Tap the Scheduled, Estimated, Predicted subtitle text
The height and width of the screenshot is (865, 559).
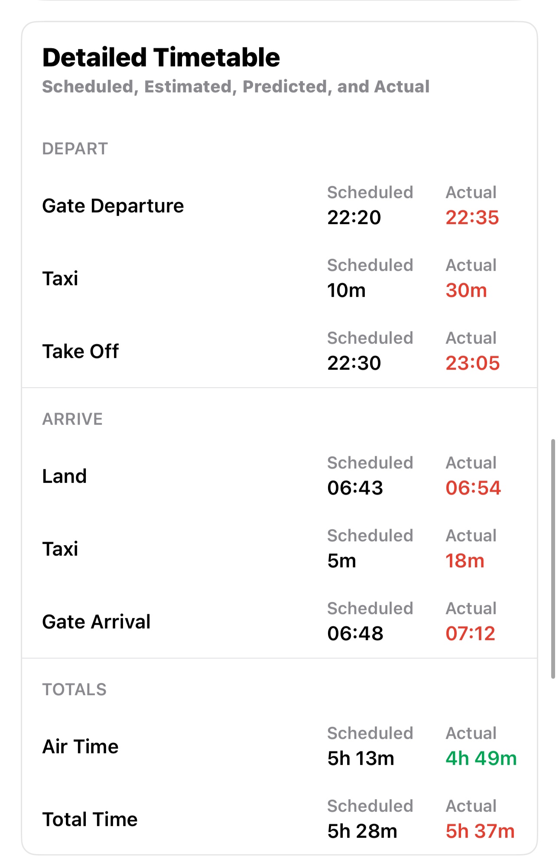tap(236, 87)
